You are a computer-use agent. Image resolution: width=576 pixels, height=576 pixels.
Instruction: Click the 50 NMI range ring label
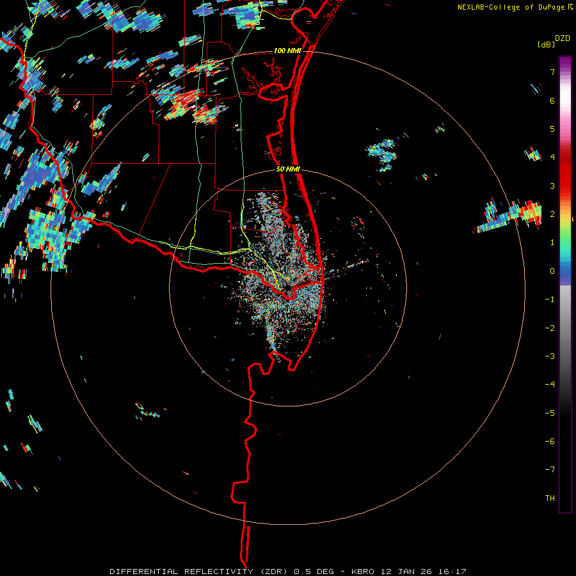[288, 170]
